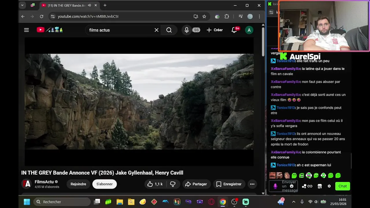370x208 pixels.
Task: Clear the 'films actus' search text
Action: (x=156, y=30)
